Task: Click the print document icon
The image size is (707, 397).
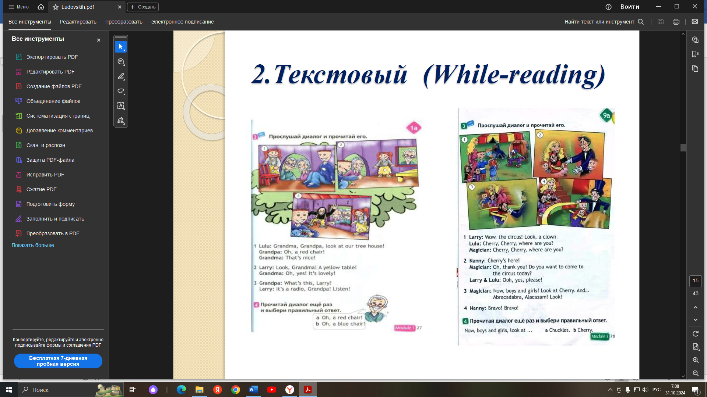Action: click(x=676, y=22)
